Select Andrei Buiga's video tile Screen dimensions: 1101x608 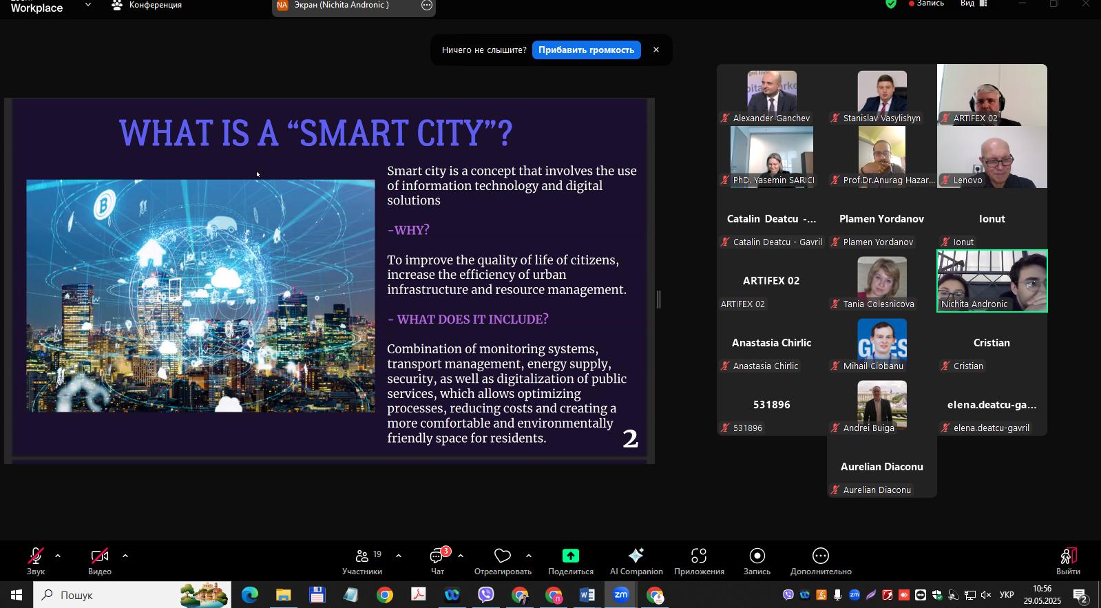click(x=882, y=405)
